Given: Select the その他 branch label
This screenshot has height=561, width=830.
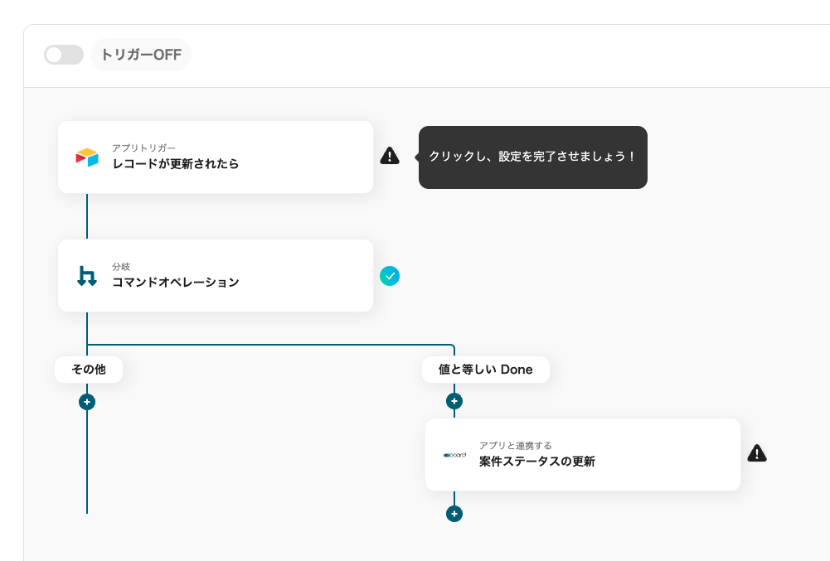Looking at the screenshot, I should click(89, 370).
